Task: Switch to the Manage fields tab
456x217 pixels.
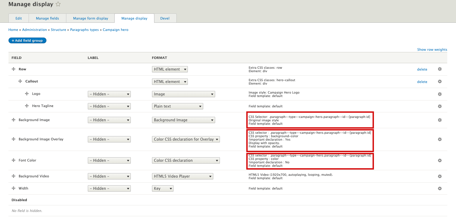Action: click(x=47, y=18)
